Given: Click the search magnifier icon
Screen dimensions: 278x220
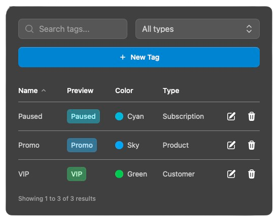Looking at the screenshot, I should coord(29,29).
